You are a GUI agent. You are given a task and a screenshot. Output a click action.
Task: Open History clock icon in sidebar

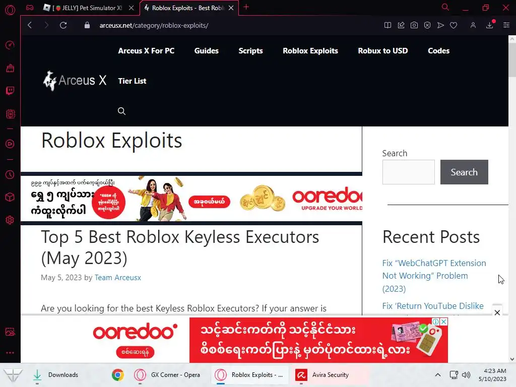(10, 174)
